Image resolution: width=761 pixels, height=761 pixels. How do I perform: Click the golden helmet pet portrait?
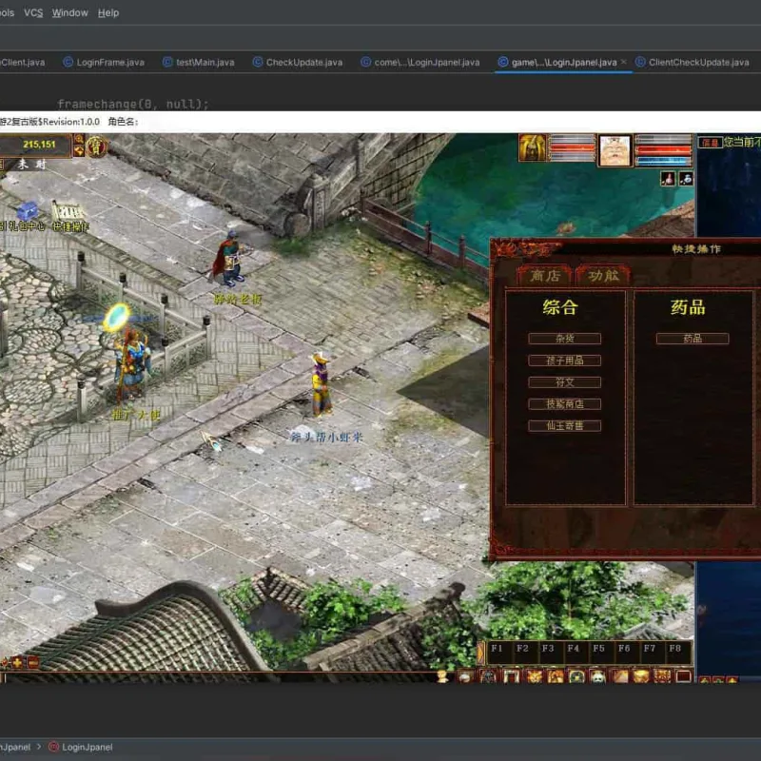[533, 147]
